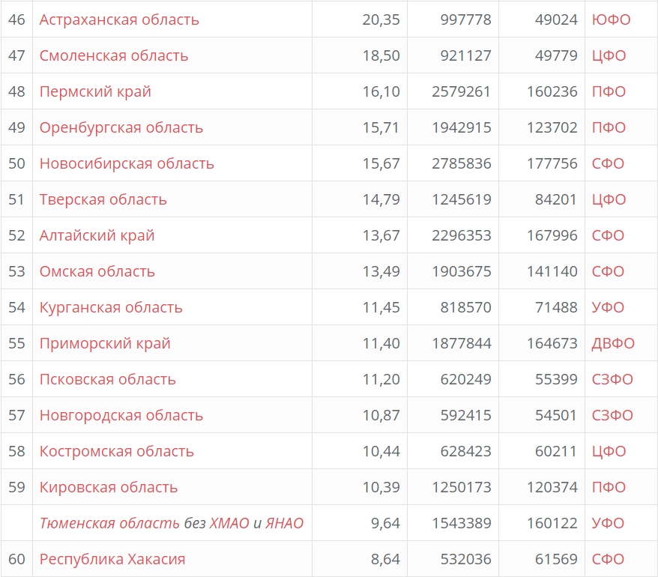This screenshot has width=658, height=577.
Task: Open the ДВФО district link
Action: pyautogui.click(x=613, y=343)
